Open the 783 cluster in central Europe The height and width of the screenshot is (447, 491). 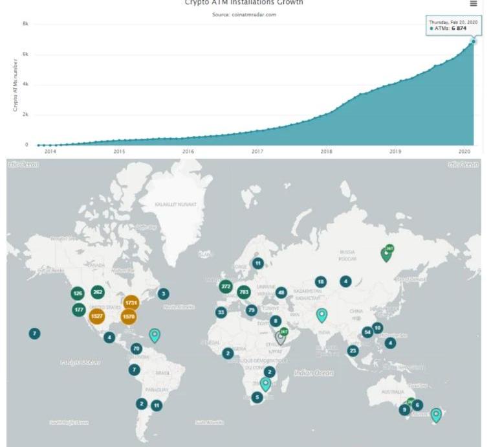(244, 292)
